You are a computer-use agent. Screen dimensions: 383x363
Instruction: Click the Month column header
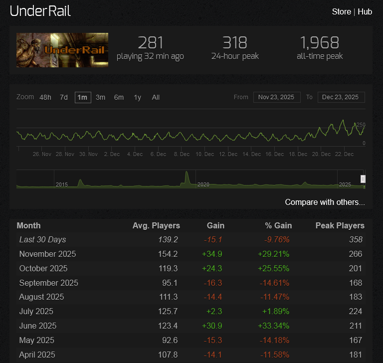[x=28, y=225]
